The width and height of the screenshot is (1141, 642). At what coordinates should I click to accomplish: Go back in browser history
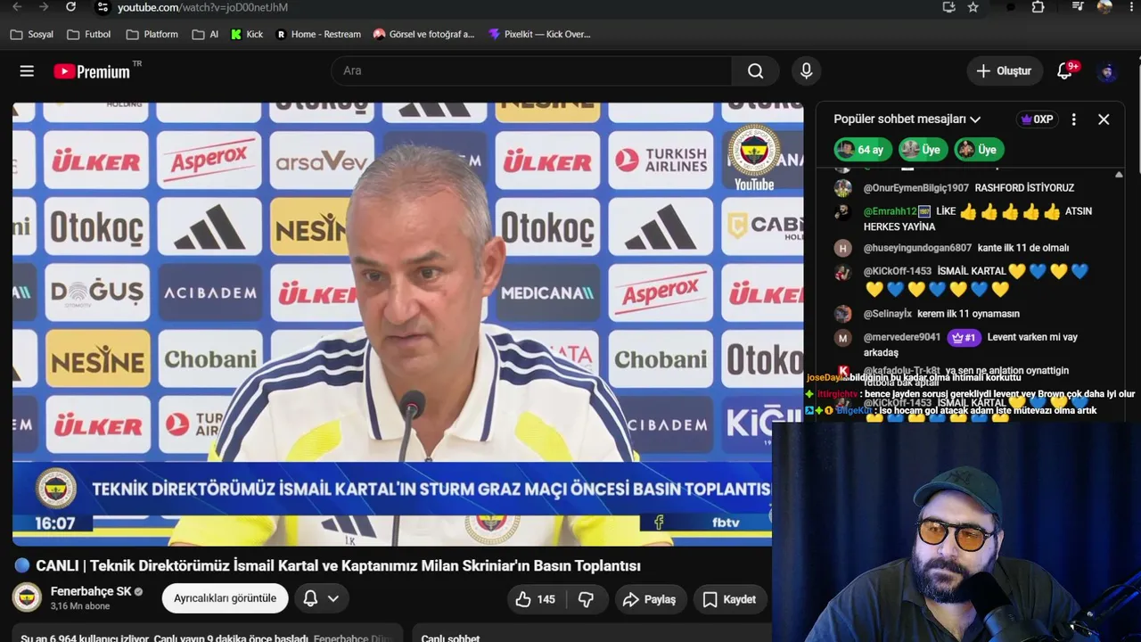pyautogui.click(x=16, y=7)
